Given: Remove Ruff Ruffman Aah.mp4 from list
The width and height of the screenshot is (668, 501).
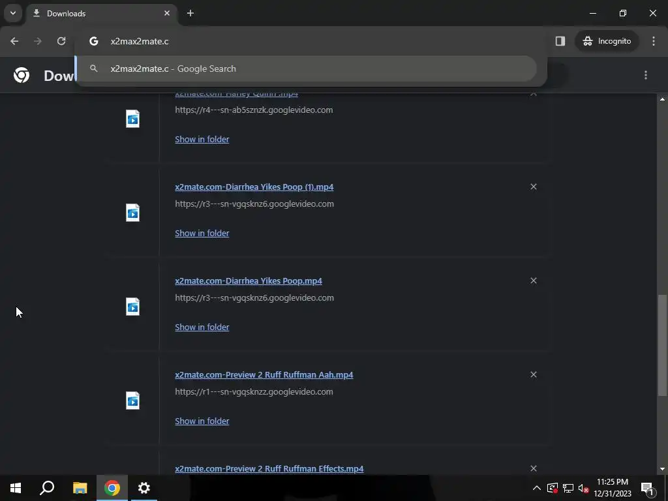Looking at the screenshot, I should pos(534,374).
